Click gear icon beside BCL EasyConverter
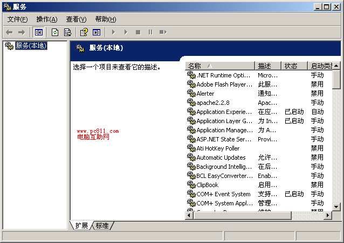 (x=191, y=176)
